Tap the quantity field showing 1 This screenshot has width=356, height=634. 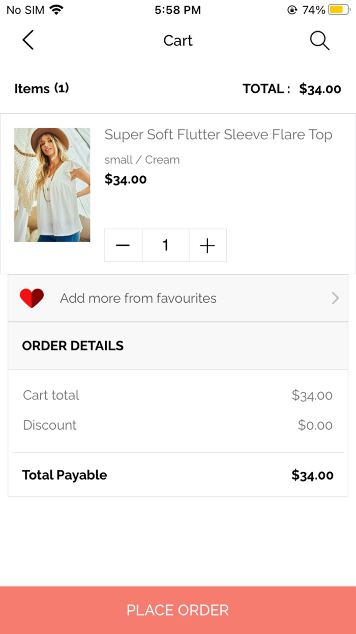(x=165, y=245)
